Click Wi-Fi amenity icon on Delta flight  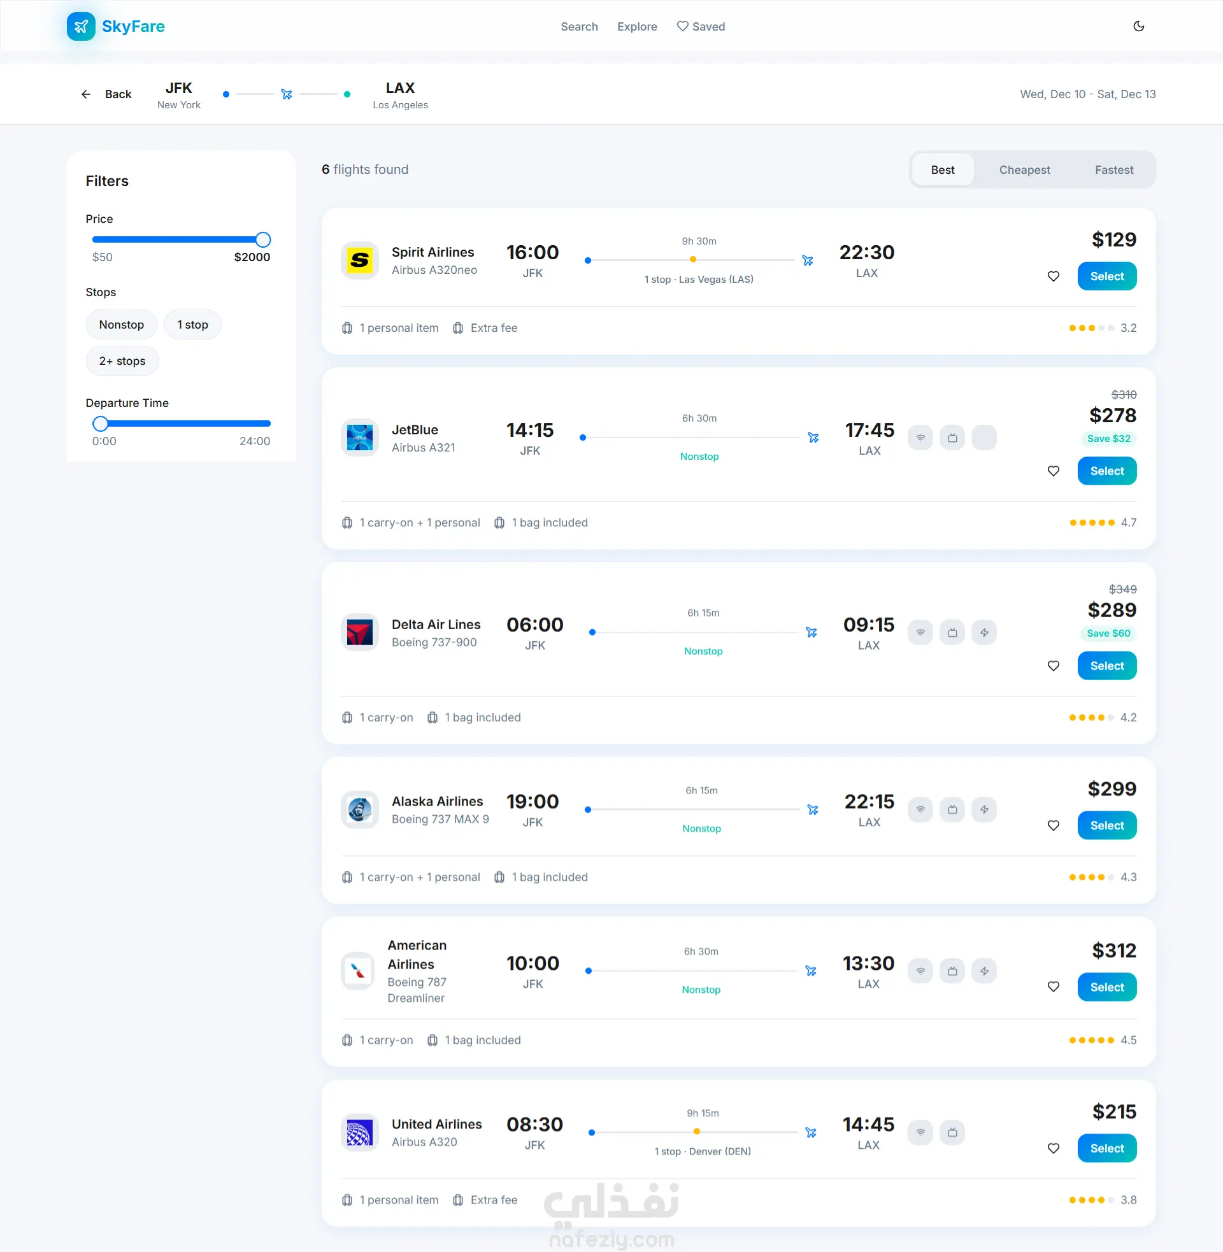click(920, 632)
